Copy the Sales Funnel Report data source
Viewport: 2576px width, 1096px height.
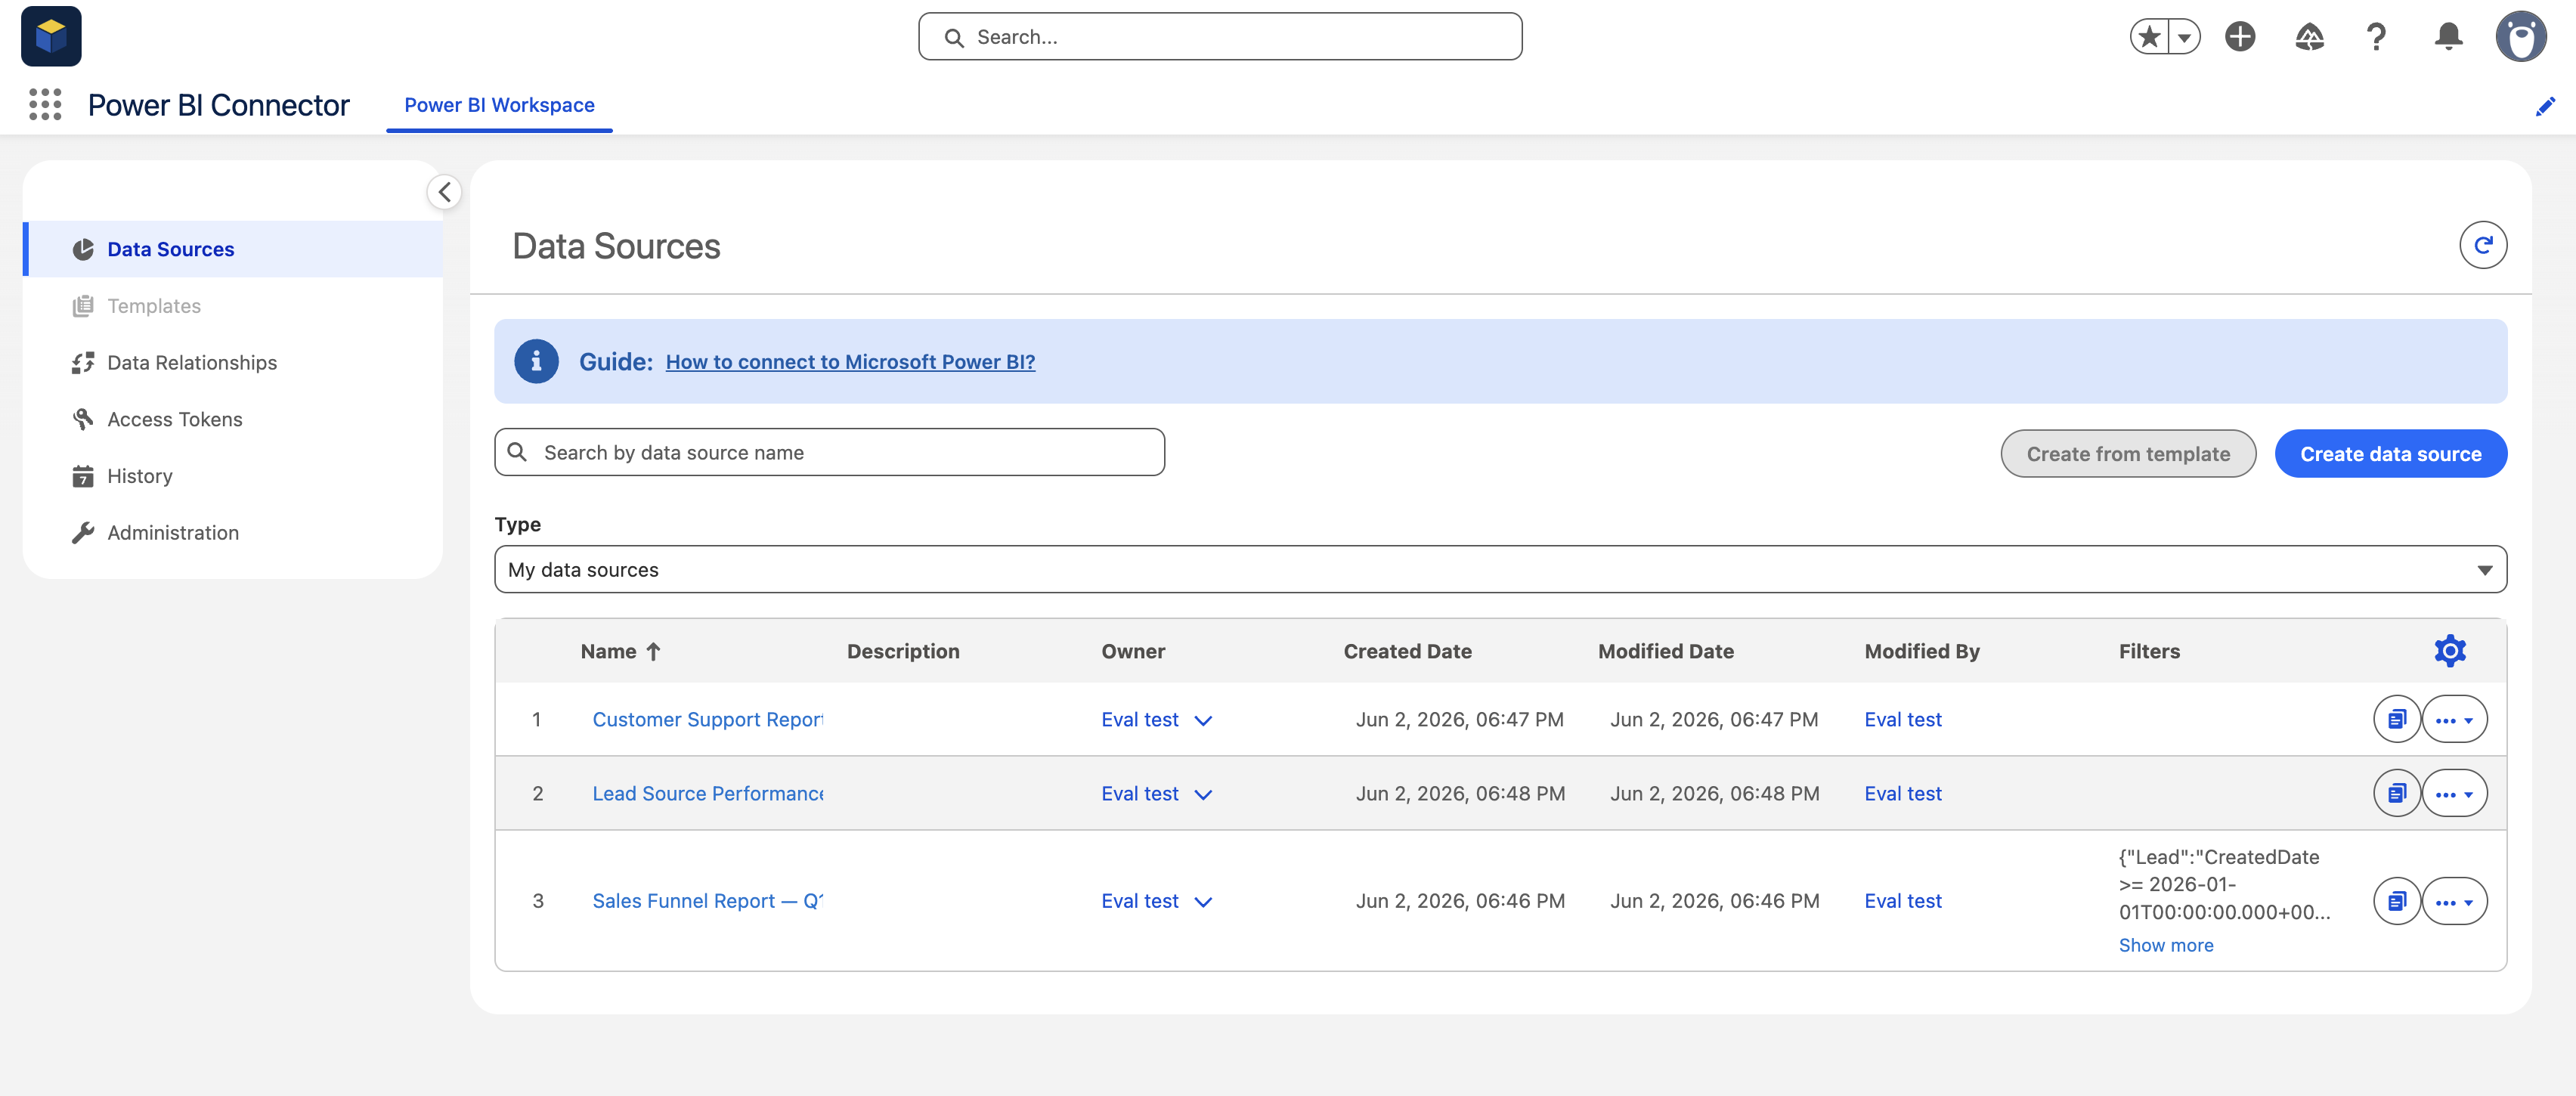pyautogui.click(x=2396, y=901)
